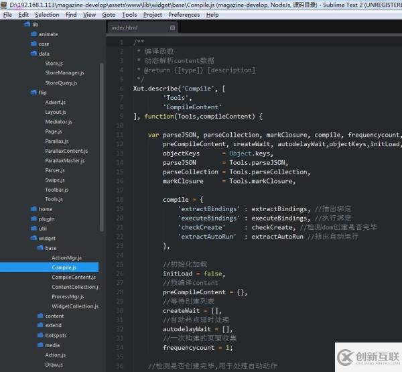Image resolution: width=402 pixels, height=372 pixels.
Task: Open the Goto menu
Action: point(109,15)
